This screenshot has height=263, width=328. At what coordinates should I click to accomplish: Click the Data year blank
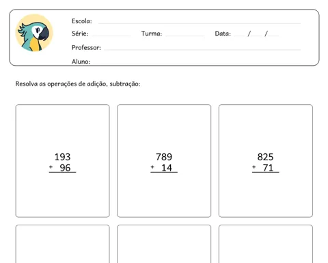tap(273, 36)
